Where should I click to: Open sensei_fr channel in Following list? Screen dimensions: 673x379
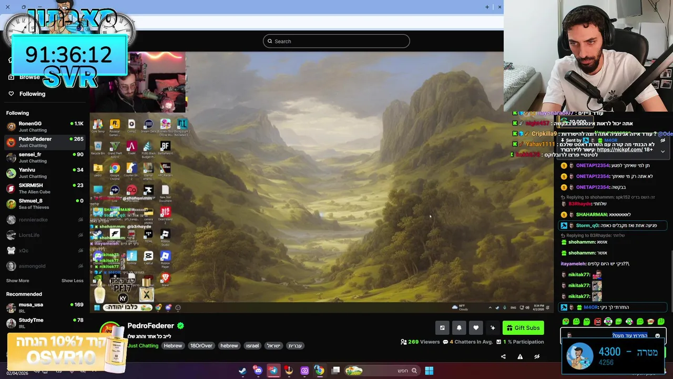pos(45,157)
